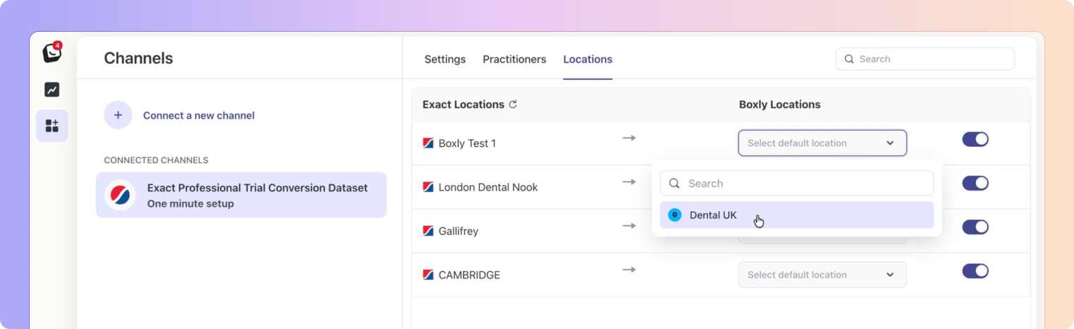1074x329 pixels.
Task: Click the plus icon to add channel
Action: 118,115
